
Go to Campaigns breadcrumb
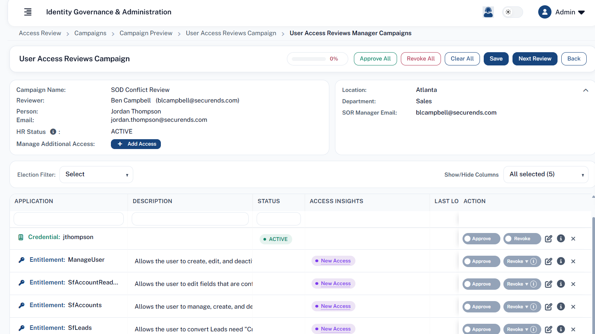coord(90,33)
